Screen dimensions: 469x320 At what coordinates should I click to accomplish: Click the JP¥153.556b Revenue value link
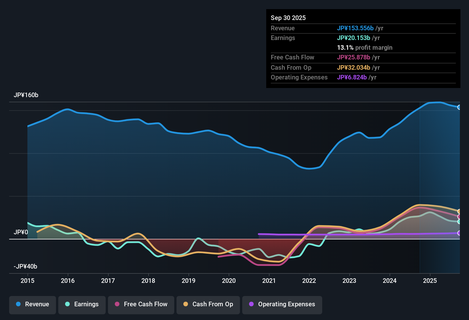356,28
